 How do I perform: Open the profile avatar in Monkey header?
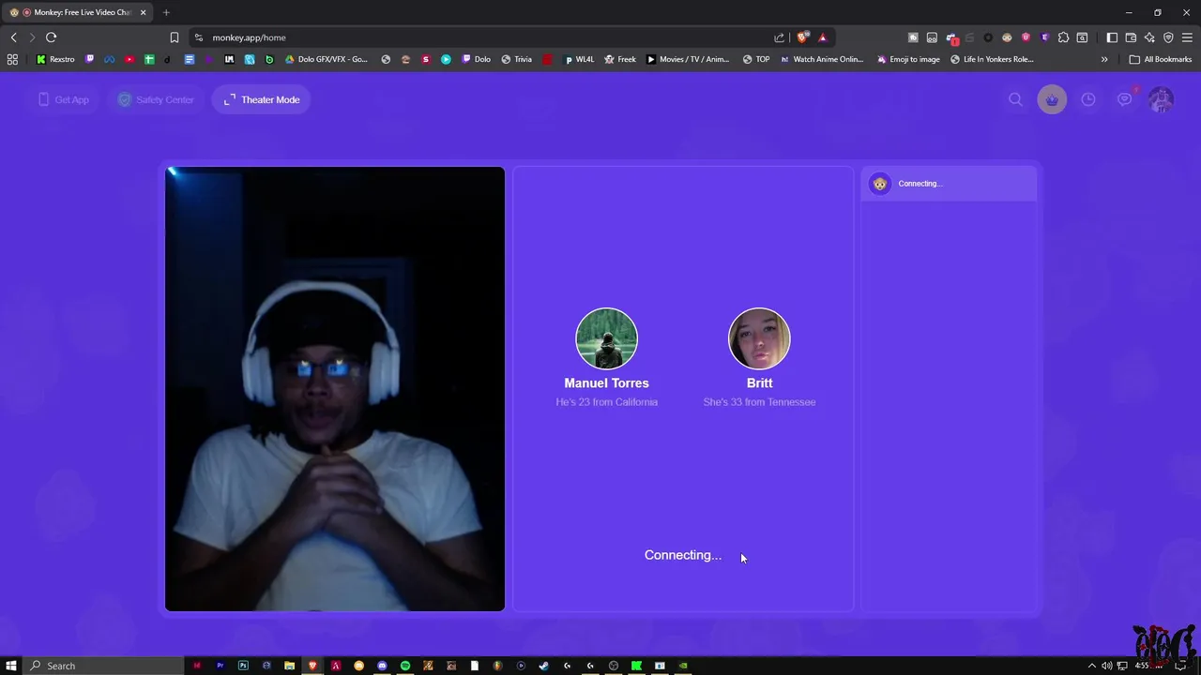(1161, 99)
